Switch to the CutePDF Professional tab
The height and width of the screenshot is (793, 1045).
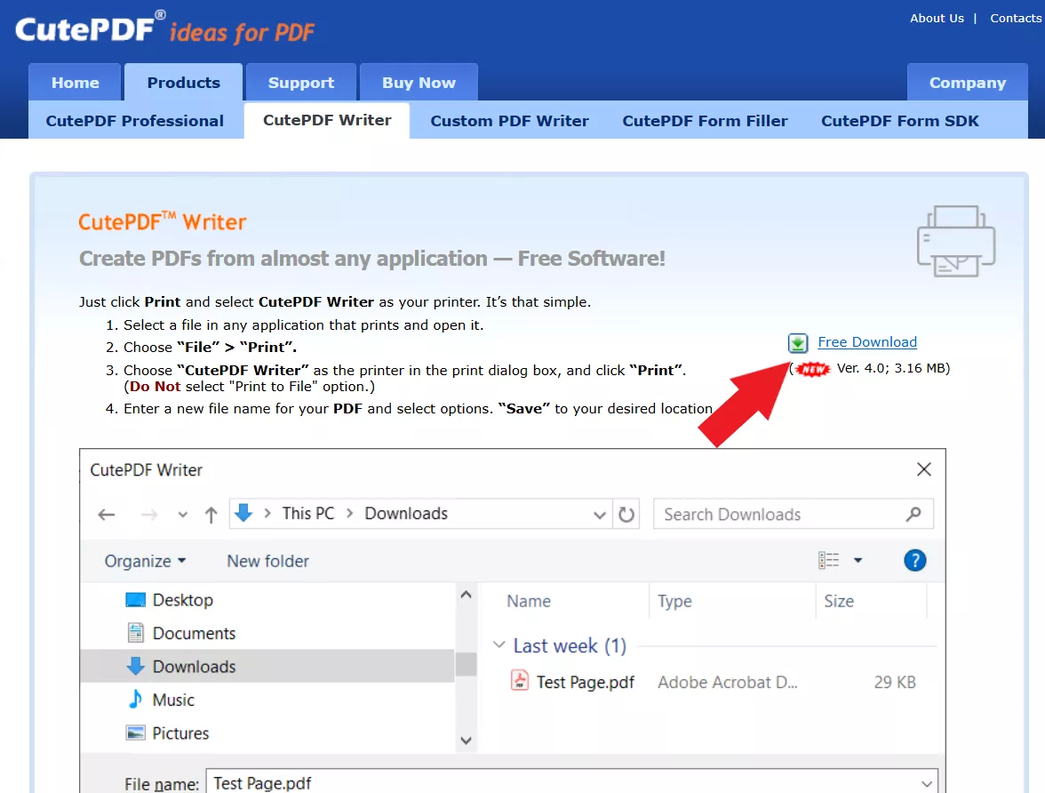click(x=135, y=120)
